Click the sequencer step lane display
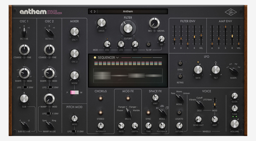The width and height of the screenshot is (256, 141). (x=128, y=76)
